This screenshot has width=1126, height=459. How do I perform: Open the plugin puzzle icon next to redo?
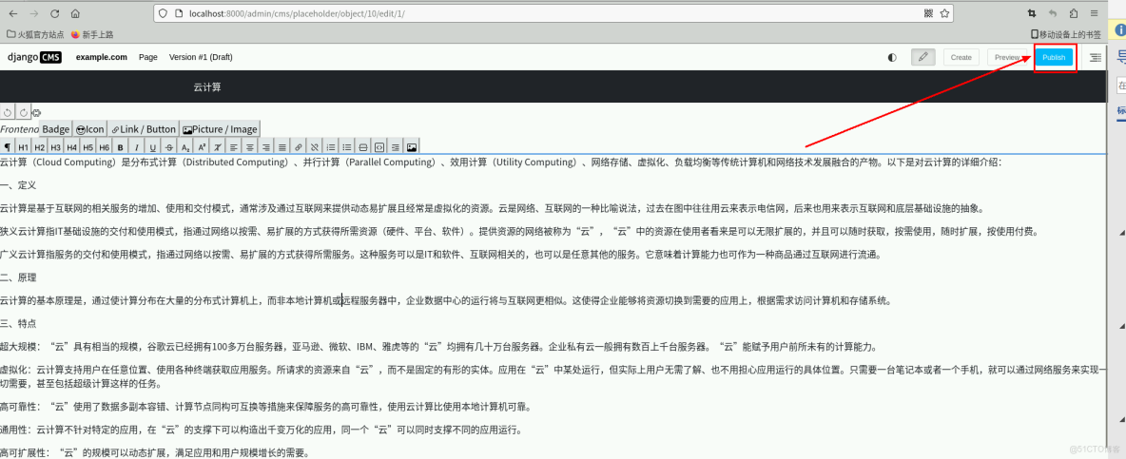[37, 112]
